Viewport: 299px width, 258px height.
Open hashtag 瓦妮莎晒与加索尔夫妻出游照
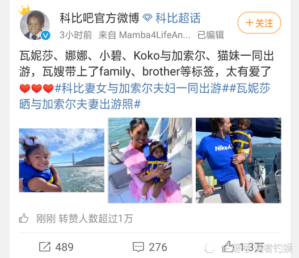click(x=145, y=97)
